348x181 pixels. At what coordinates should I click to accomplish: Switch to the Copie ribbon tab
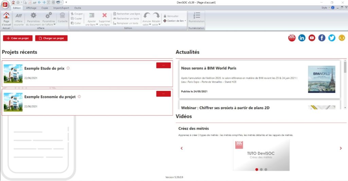click(45, 8)
